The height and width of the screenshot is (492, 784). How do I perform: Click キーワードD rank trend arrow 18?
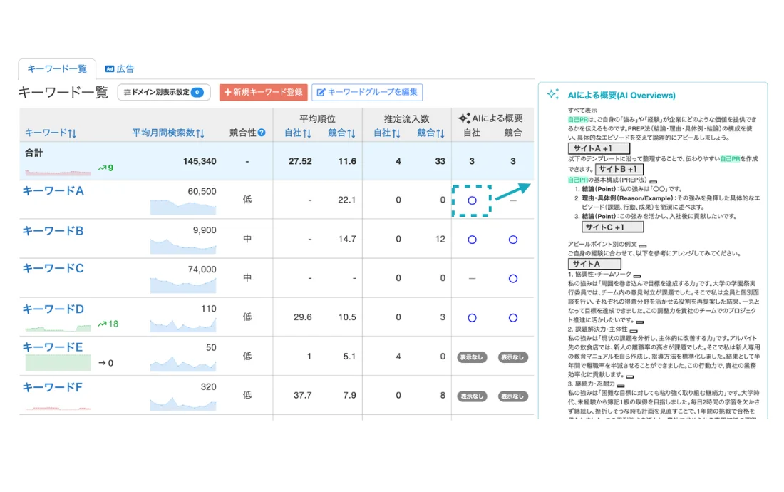(x=108, y=324)
